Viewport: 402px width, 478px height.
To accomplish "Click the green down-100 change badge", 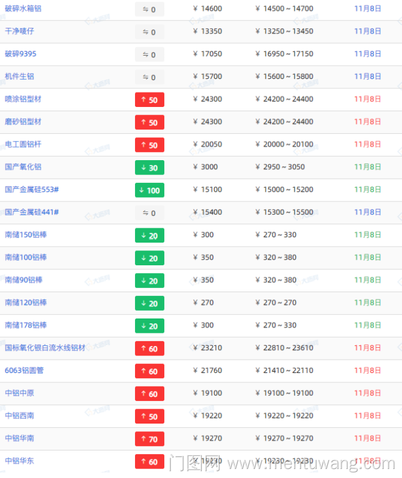I will 149,191.
